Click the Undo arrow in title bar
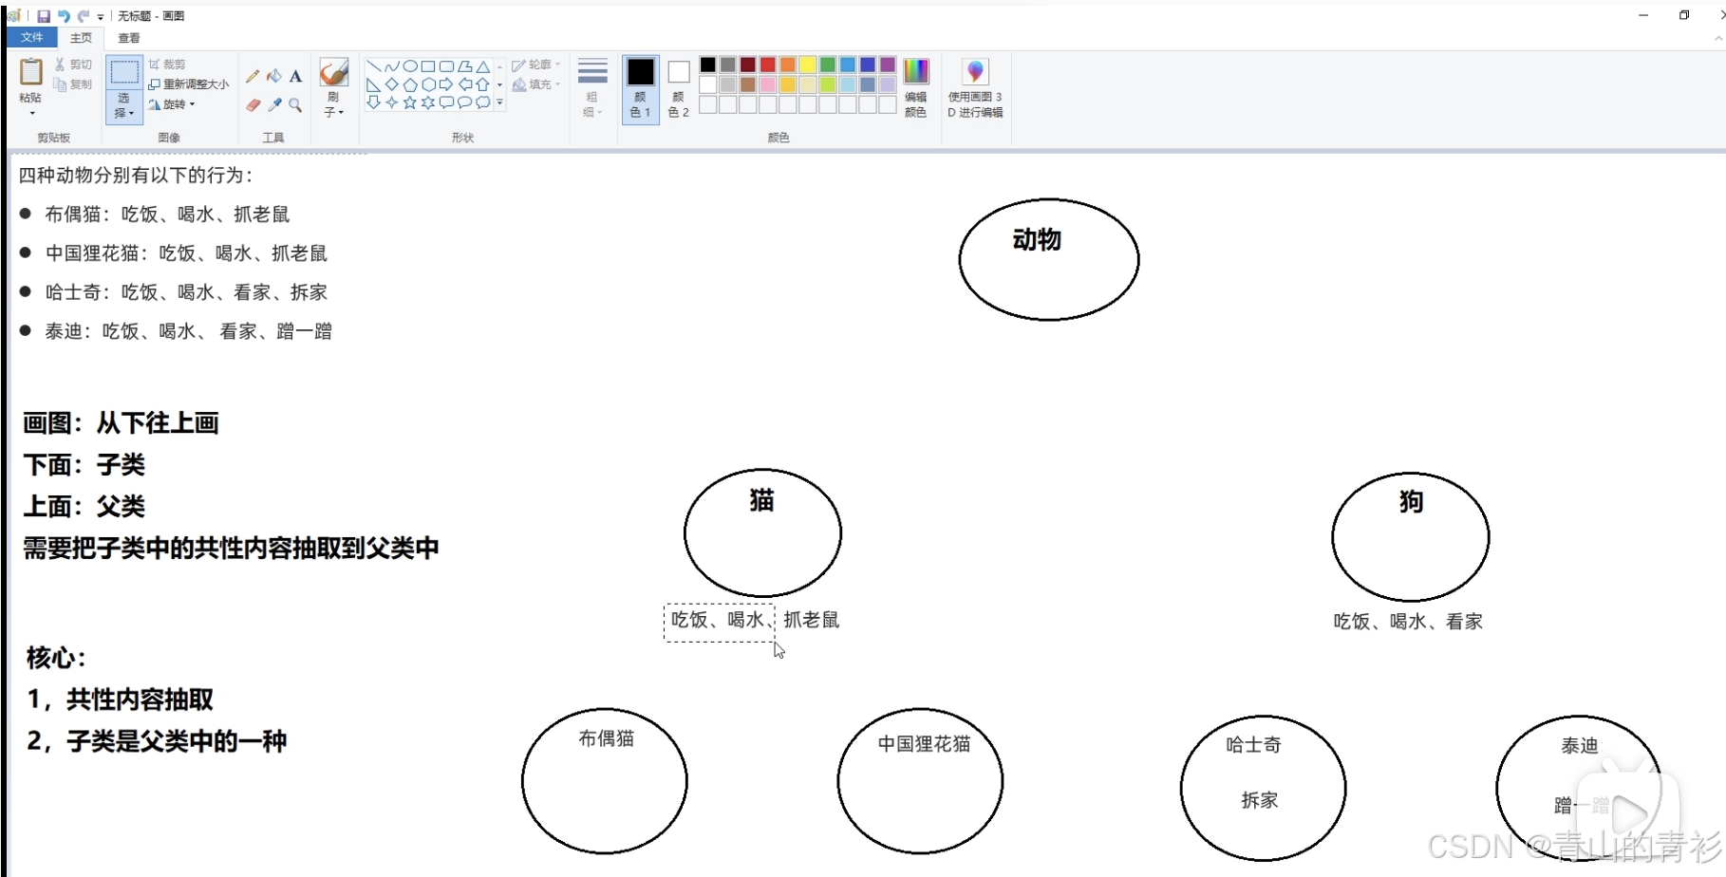 click(64, 16)
